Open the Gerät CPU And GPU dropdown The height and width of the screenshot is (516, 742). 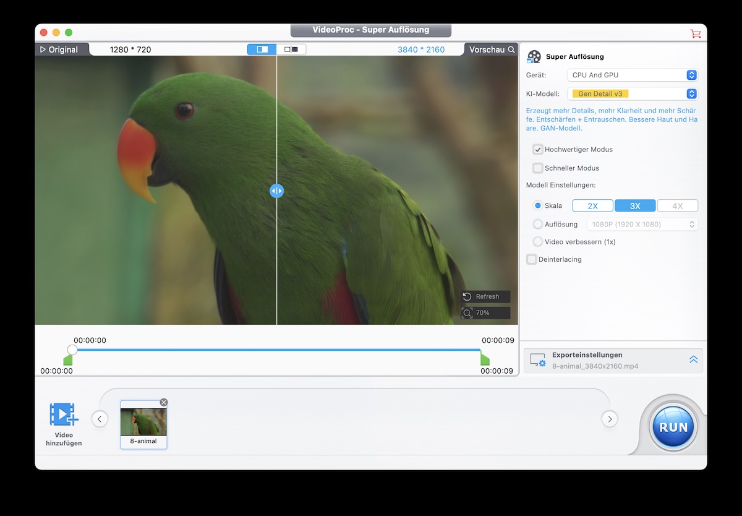tap(633, 75)
